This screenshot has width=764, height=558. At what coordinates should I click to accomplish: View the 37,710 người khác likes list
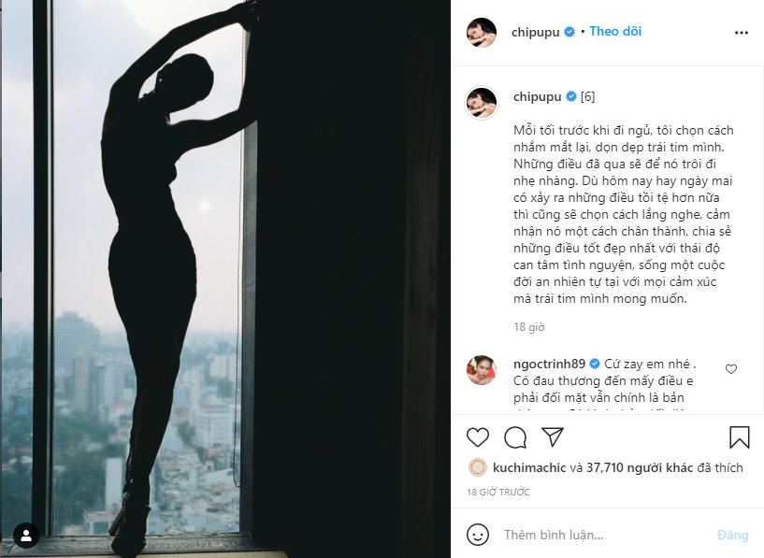(x=640, y=468)
